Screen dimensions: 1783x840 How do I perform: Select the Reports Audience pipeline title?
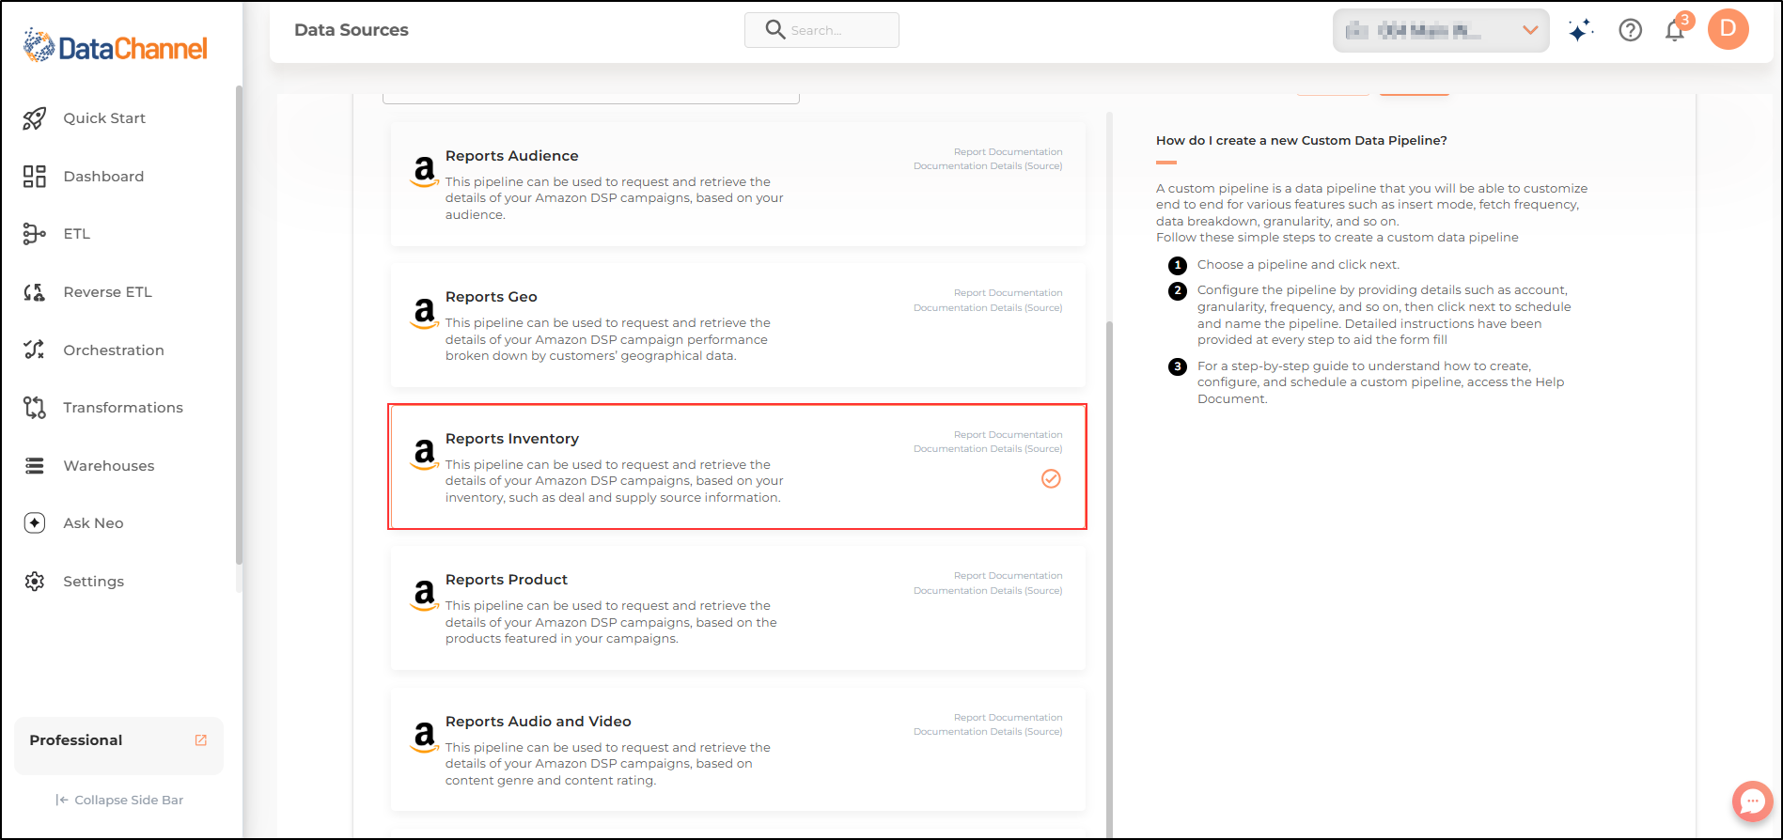pos(512,156)
